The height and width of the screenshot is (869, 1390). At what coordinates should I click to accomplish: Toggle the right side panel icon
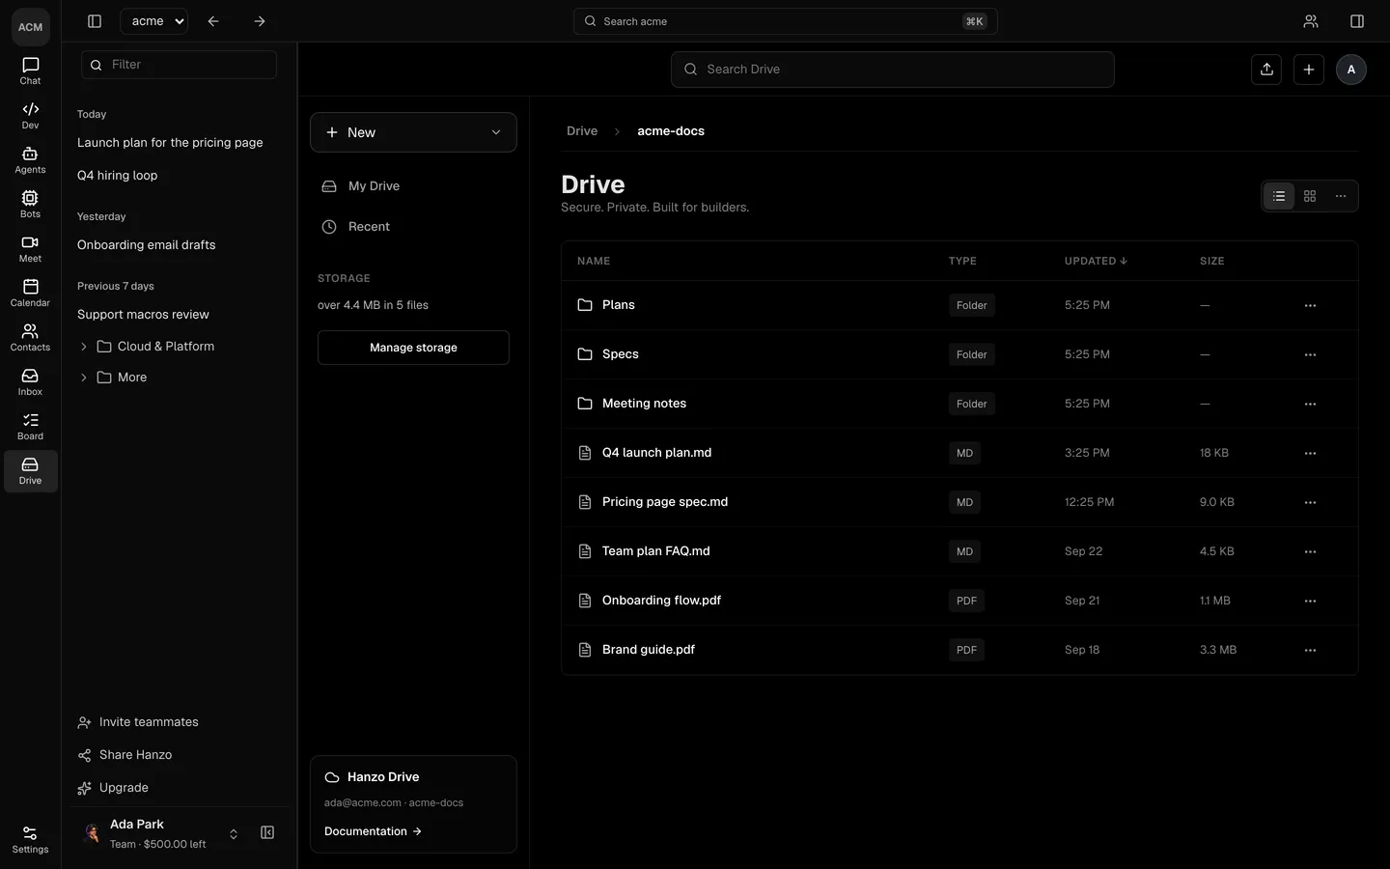click(1357, 21)
